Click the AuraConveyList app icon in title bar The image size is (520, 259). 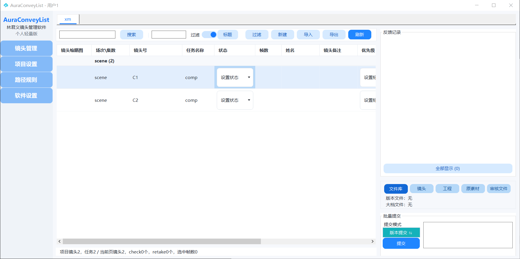6,5
